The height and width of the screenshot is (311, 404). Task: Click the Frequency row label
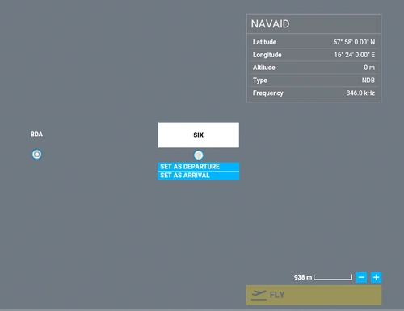(268, 93)
